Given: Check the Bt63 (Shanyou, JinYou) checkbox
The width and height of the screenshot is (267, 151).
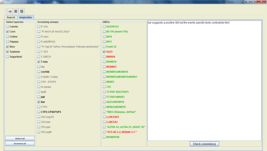Looking at the screenshot, I should coord(104,112).
